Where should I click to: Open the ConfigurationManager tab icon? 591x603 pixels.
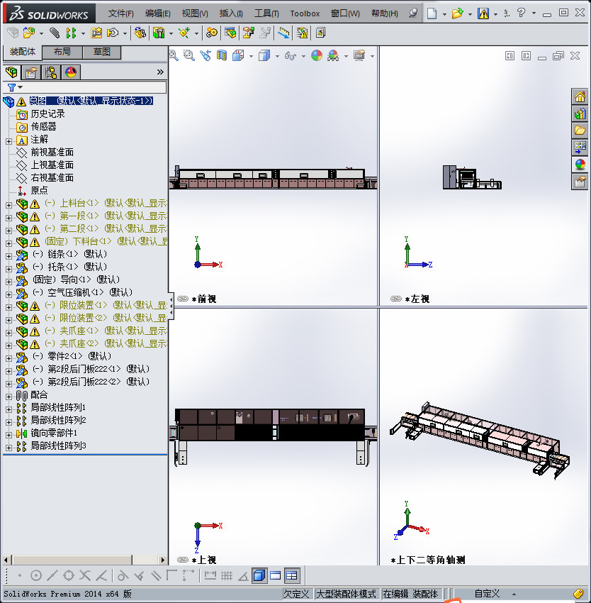(x=51, y=72)
